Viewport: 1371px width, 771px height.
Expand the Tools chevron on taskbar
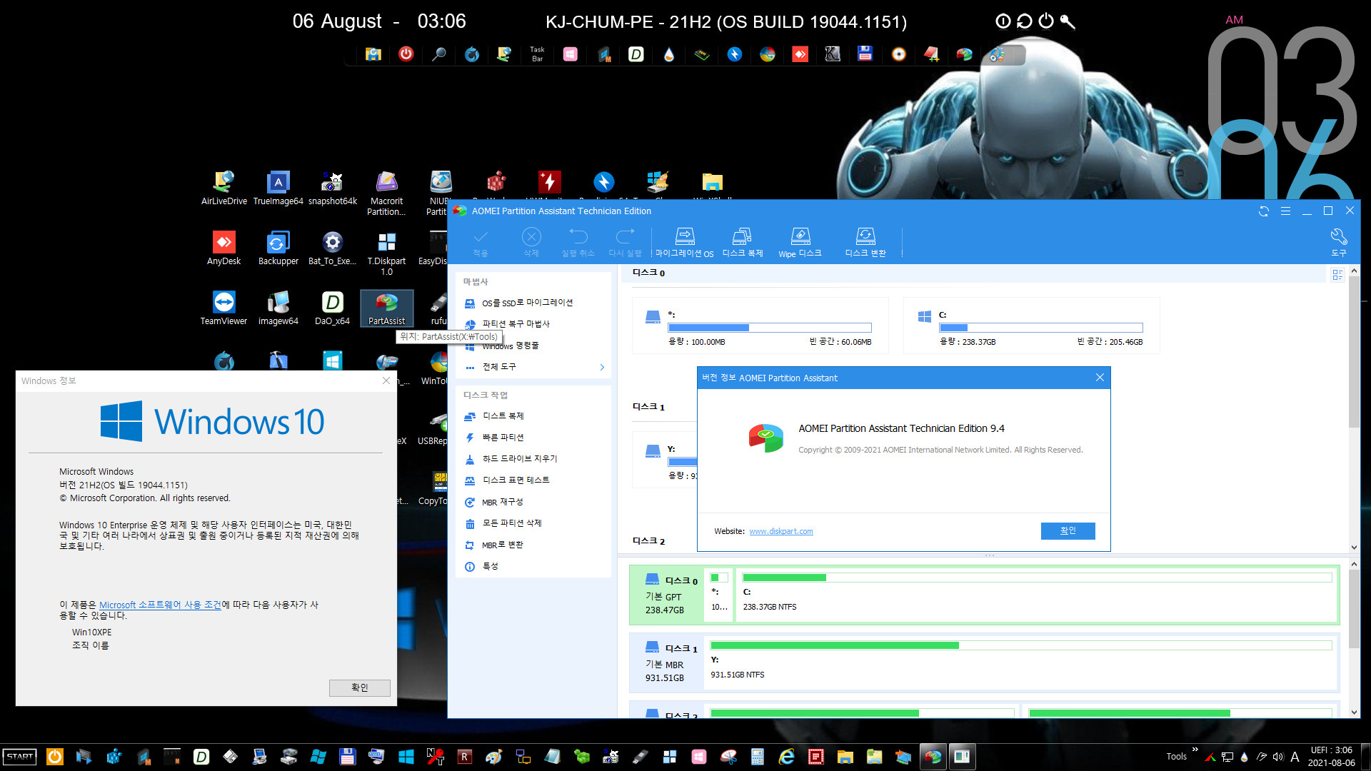coord(1195,750)
